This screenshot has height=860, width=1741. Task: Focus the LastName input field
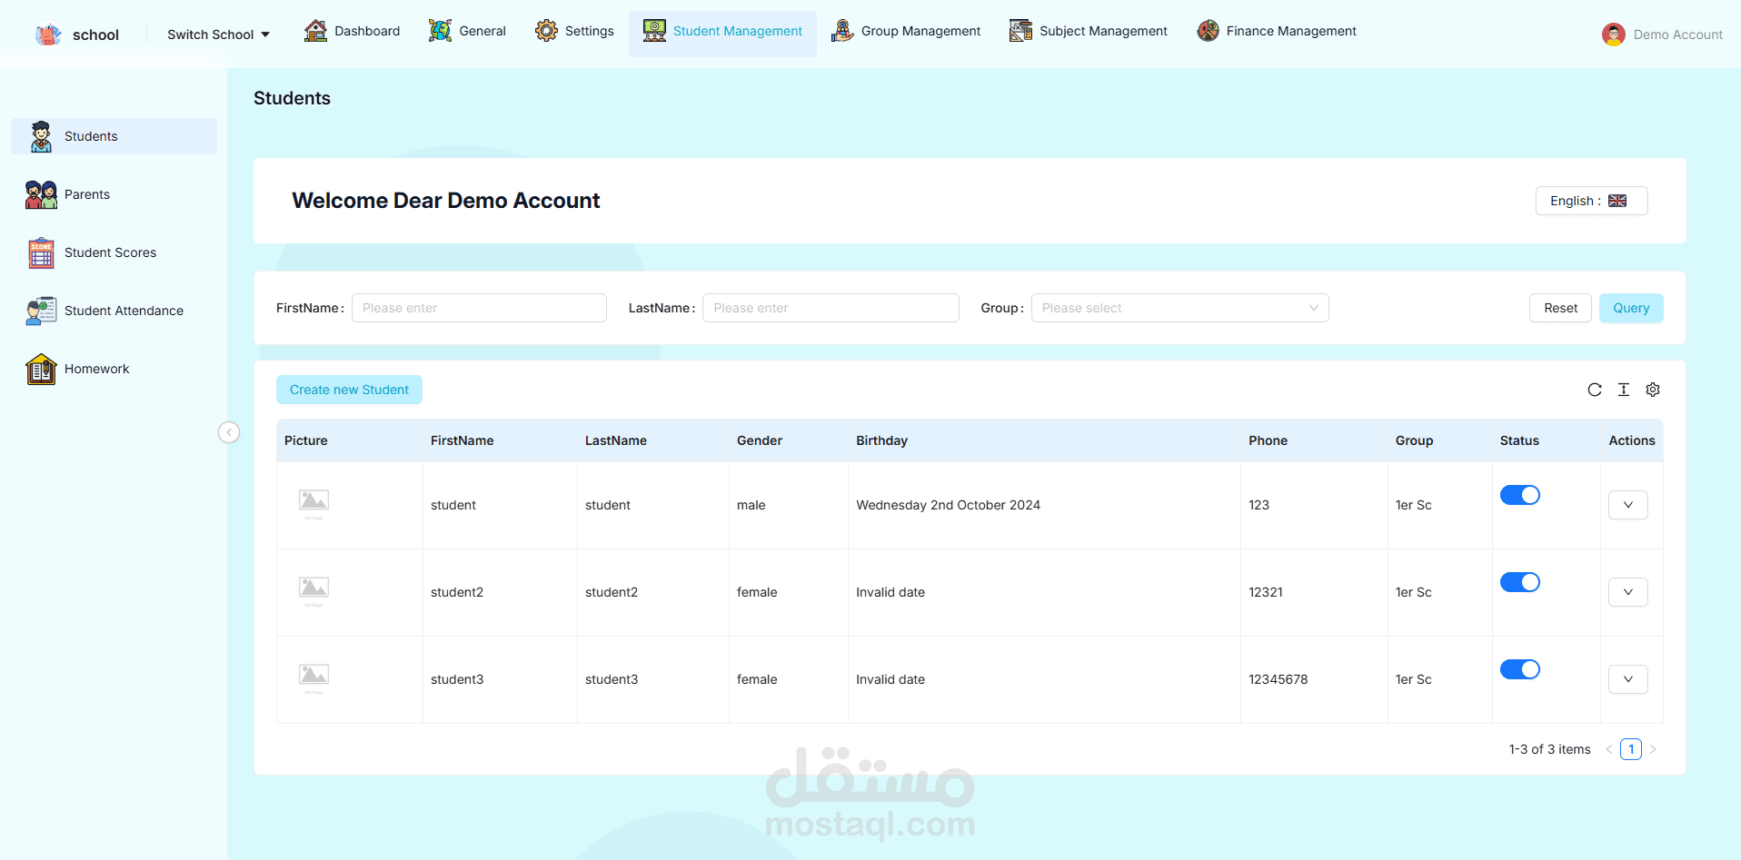pyautogui.click(x=831, y=308)
